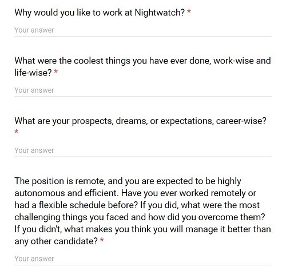This screenshot has height=274, width=286.
Task: Click the "had a flexible schedule before?" line
Action: (x=76, y=205)
